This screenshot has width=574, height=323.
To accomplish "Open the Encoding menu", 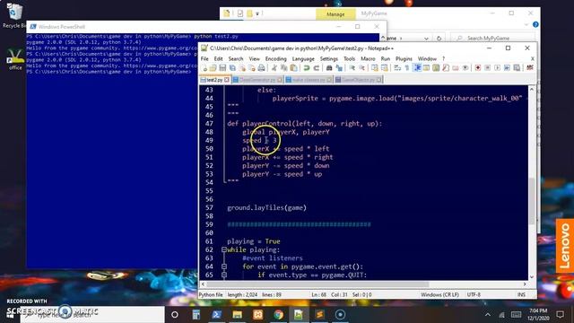I will 275,58.
